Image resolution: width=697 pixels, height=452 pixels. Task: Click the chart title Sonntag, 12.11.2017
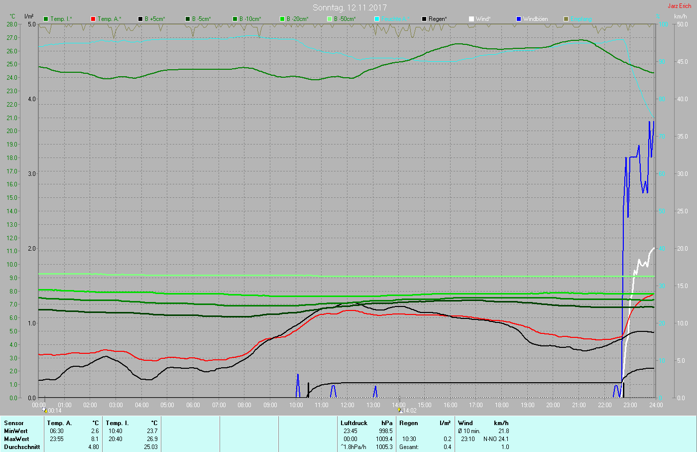349,7
